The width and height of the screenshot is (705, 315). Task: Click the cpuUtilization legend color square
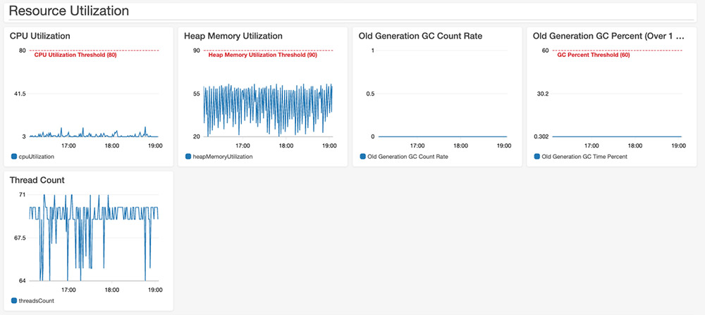pos(14,157)
